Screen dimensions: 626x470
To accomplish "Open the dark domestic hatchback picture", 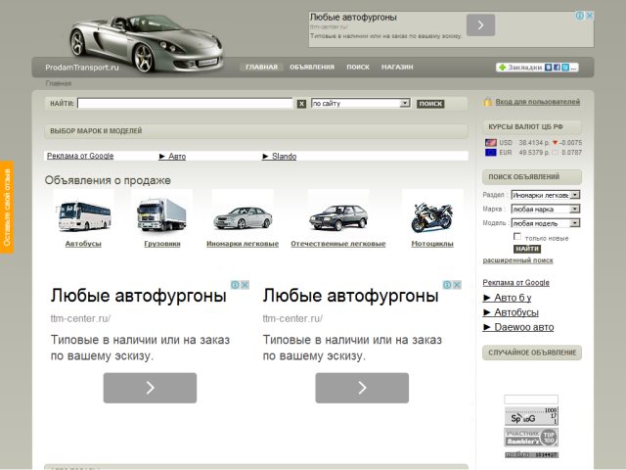I will [338, 217].
